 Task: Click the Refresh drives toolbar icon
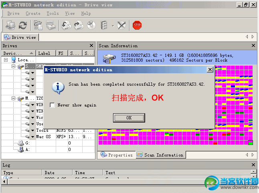point(23,25)
